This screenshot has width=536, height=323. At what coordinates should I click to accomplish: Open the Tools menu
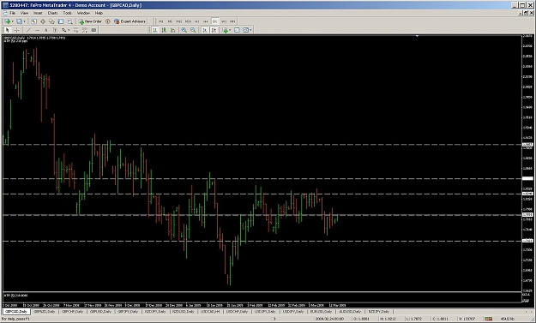[68, 13]
